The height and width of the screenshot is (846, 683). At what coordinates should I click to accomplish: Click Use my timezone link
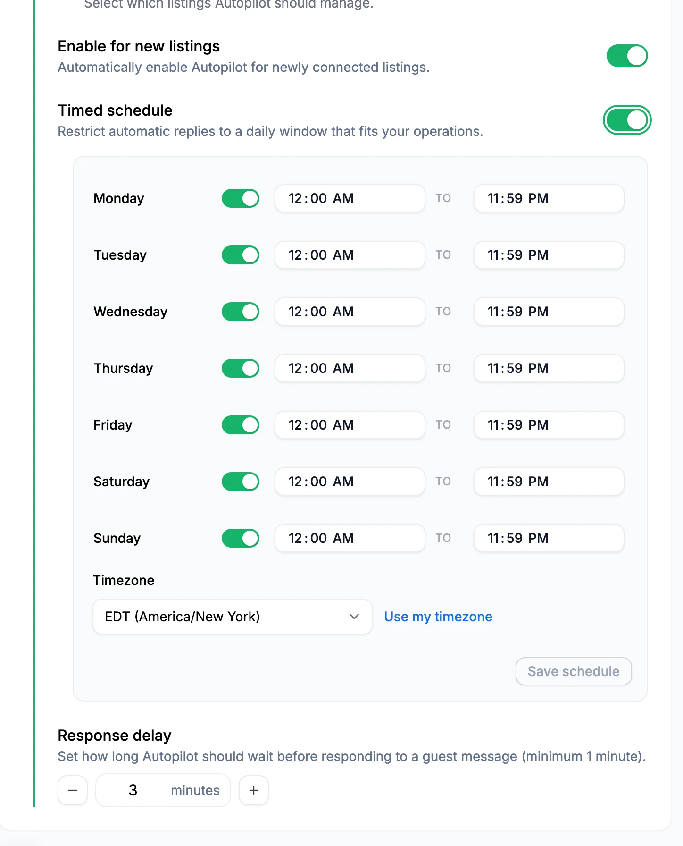(x=438, y=617)
